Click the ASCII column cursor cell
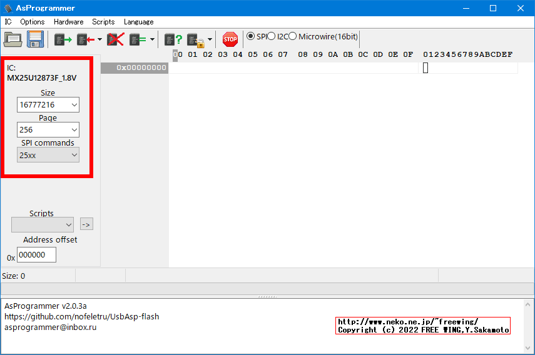The width and height of the screenshot is (535, 355). coord(425,67)
